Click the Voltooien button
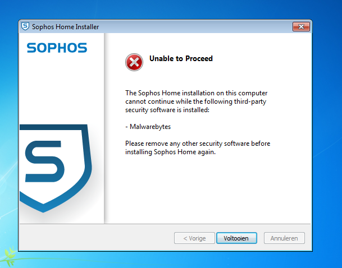 236,238
